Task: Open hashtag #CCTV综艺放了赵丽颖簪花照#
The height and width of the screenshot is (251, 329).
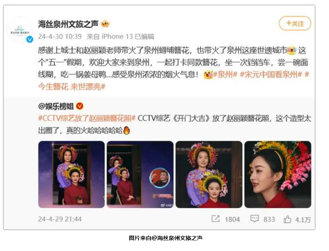Action: coord(87,118)
